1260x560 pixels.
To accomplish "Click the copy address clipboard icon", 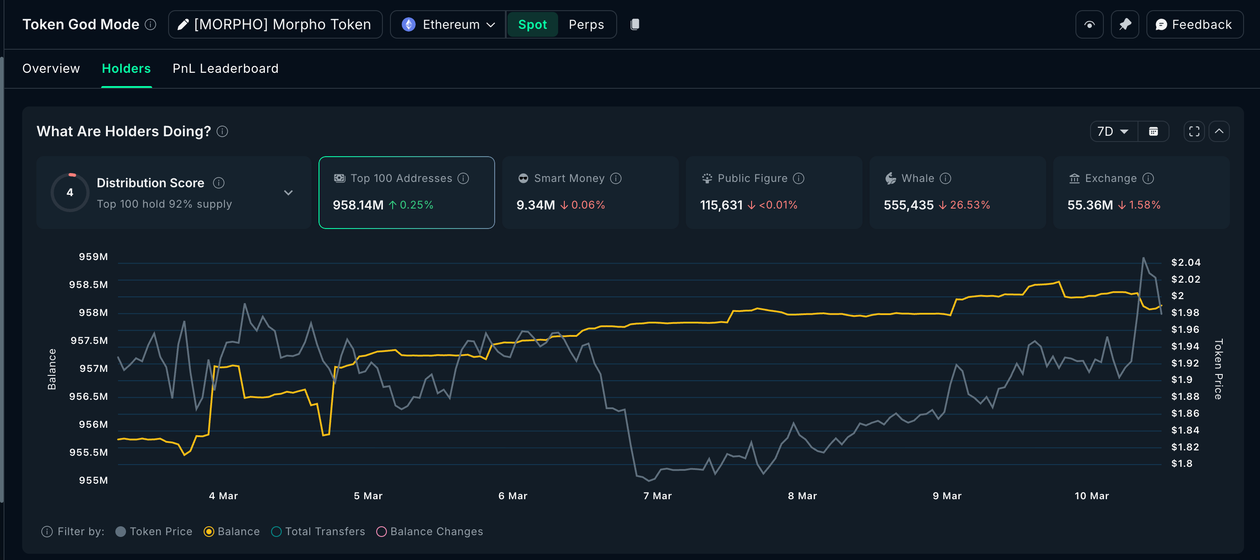I will click(634, 24).
